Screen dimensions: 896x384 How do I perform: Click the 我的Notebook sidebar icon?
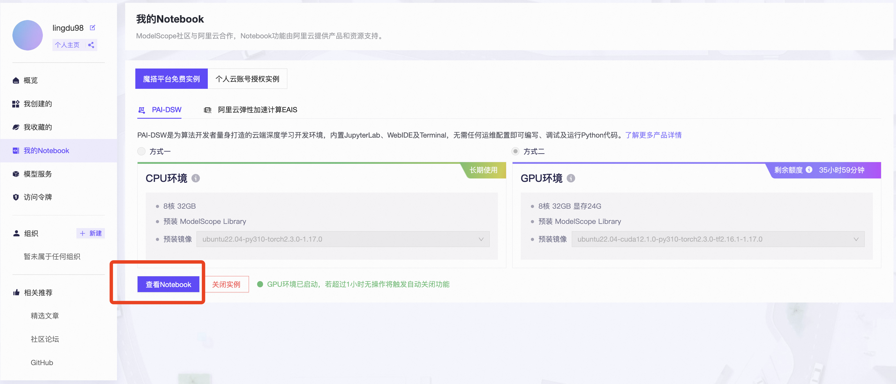point(16,151)
